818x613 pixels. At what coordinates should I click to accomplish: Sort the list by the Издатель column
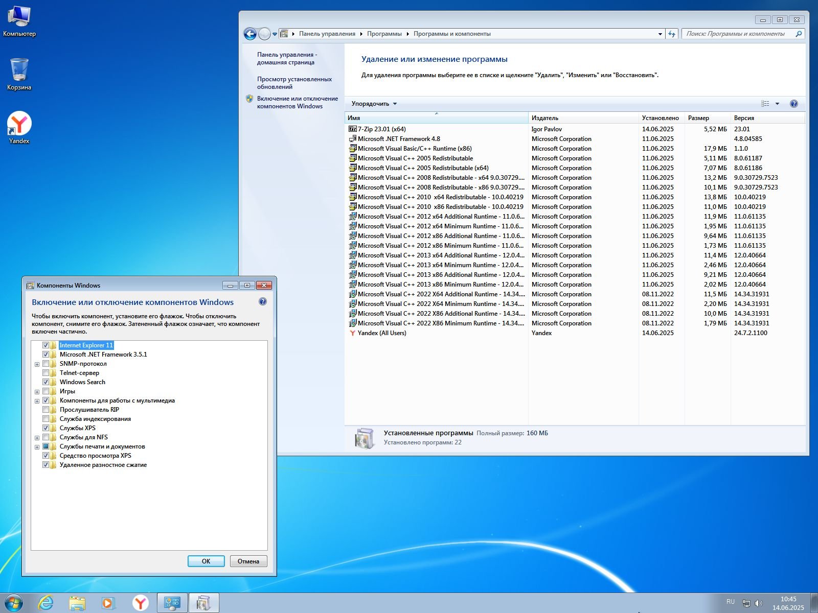tap(545, 118)
